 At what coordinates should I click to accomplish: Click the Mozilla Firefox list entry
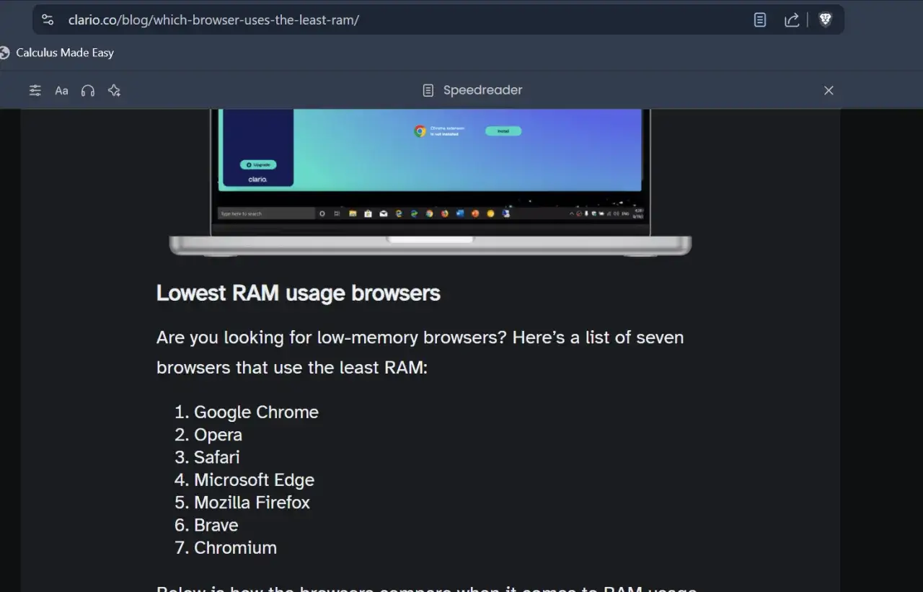[252, 502]
